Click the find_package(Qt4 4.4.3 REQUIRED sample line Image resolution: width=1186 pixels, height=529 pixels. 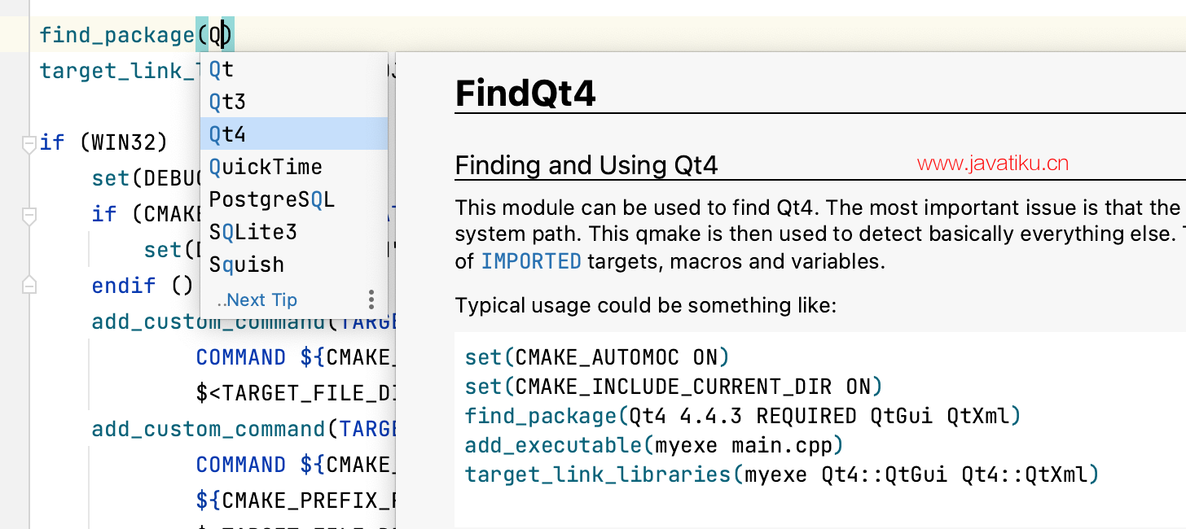[x=743, y=416]
